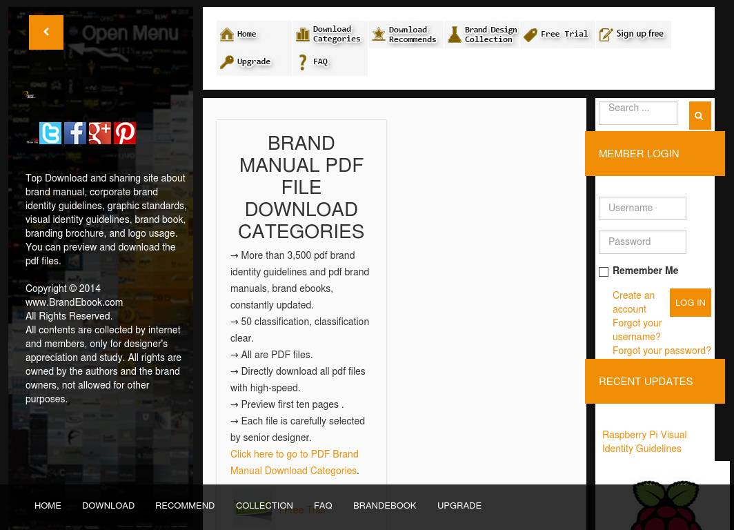Click the Google Plus icon
This screenshot has width=734, height=530.
[x=100, y=133]
